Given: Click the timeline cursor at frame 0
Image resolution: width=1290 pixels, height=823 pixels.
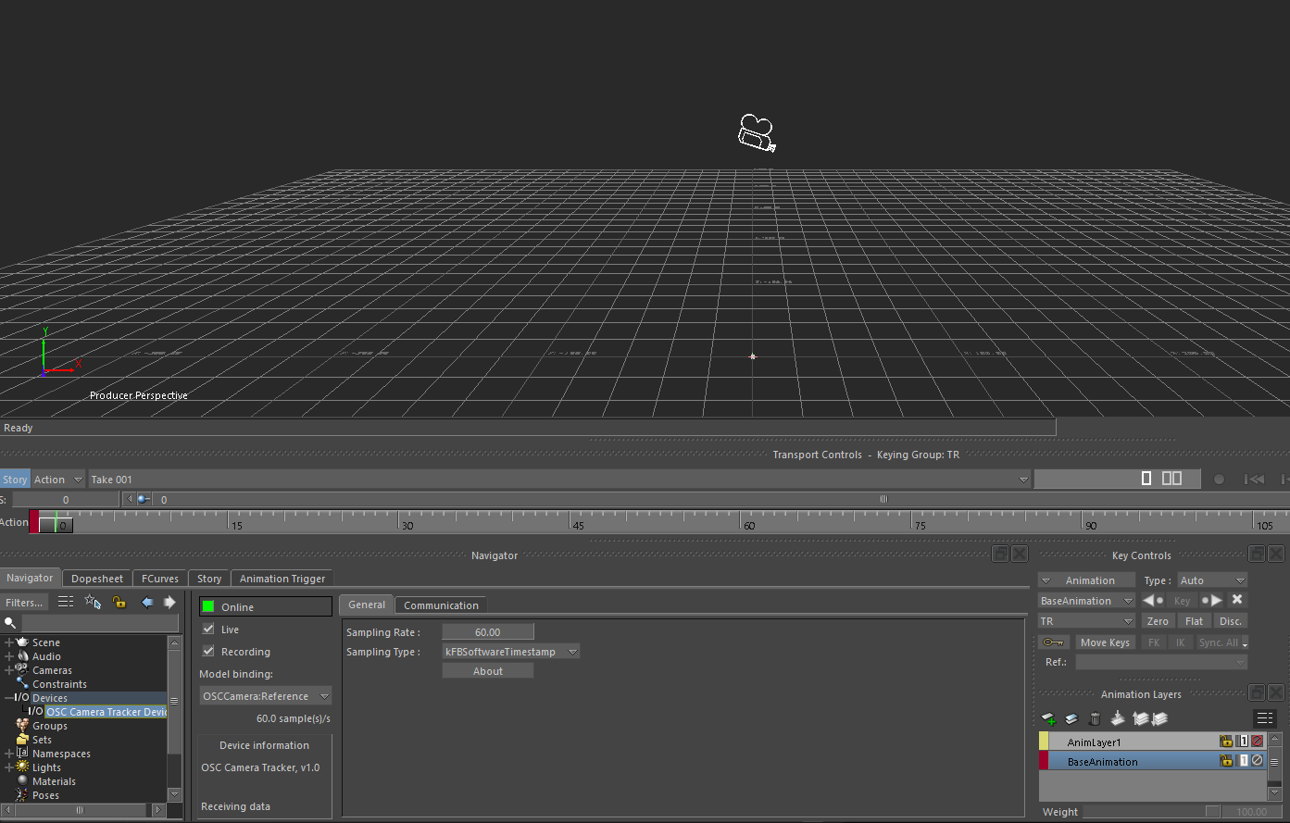Looking at the screenshot, I should pyautogui.click(x=56, y=523).
